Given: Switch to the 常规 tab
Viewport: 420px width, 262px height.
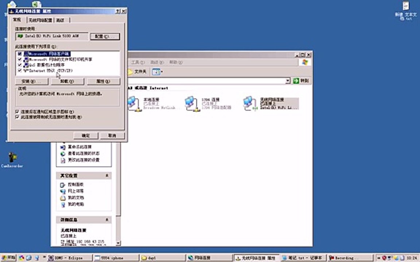Looking at the screenshot, I should coord(17,20).
